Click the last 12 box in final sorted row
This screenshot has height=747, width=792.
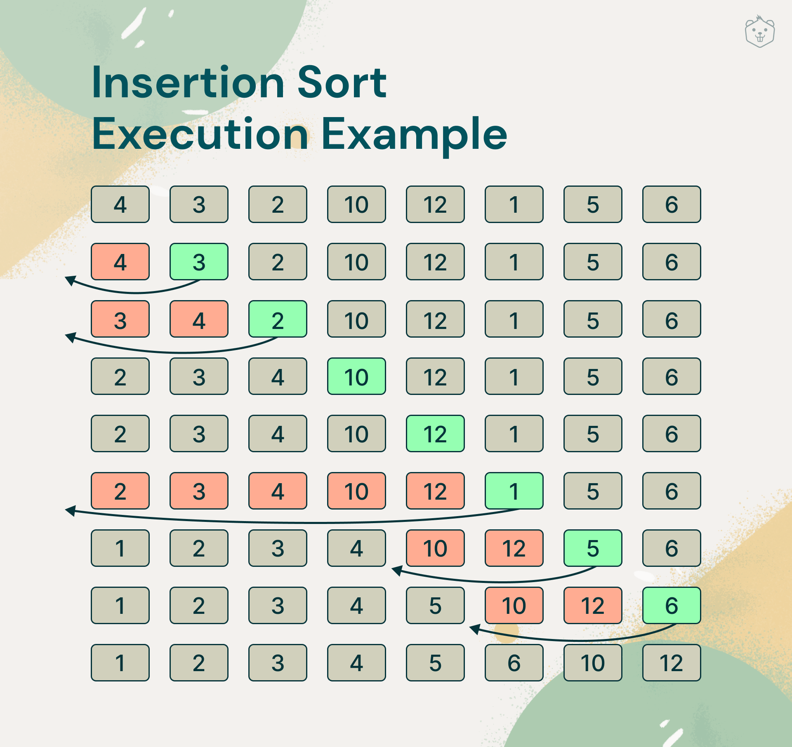(x=672, y=663)
